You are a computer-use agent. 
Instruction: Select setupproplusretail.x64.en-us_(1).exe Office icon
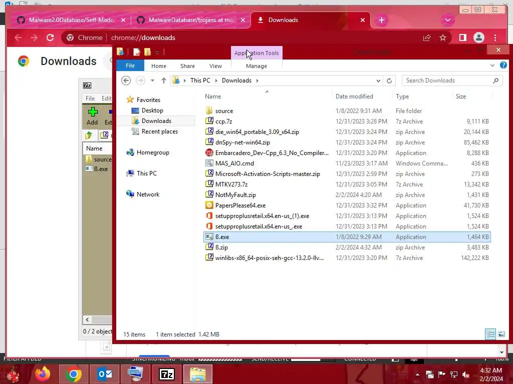[209, 215]
